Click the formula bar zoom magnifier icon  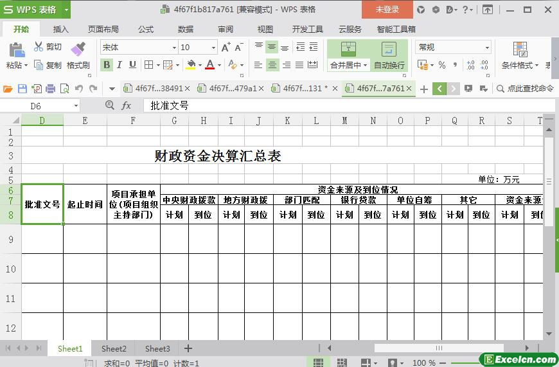[x=110, y=105]
